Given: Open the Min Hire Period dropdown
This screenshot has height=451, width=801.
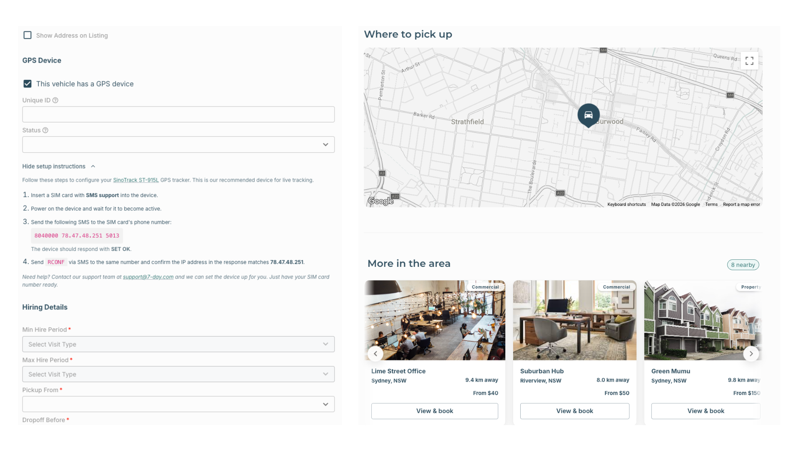Looking at the screenshot, I should [179, 344].
